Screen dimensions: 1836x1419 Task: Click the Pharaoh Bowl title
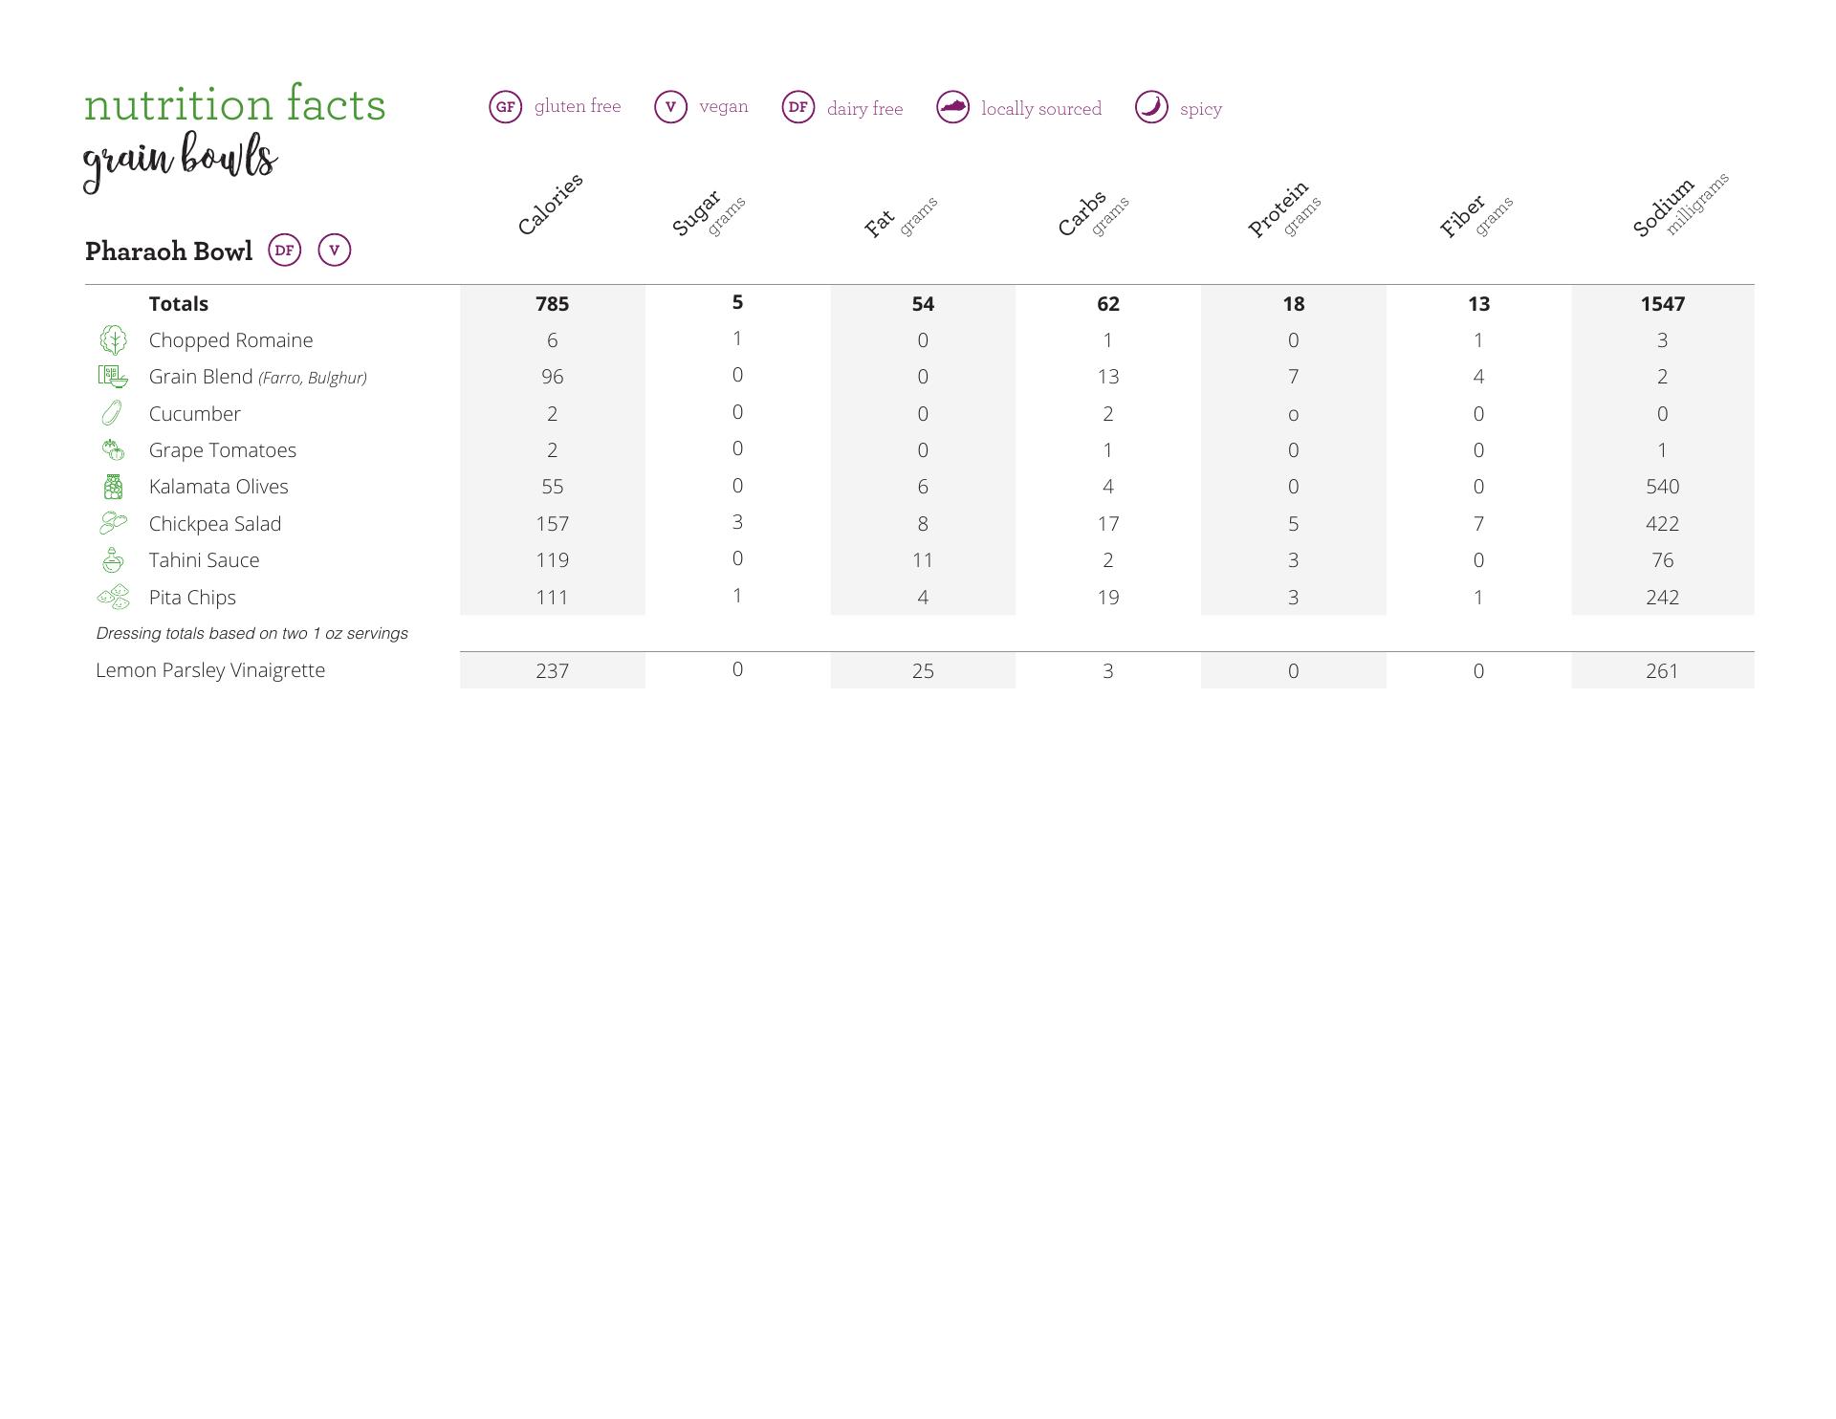(169, 251)
